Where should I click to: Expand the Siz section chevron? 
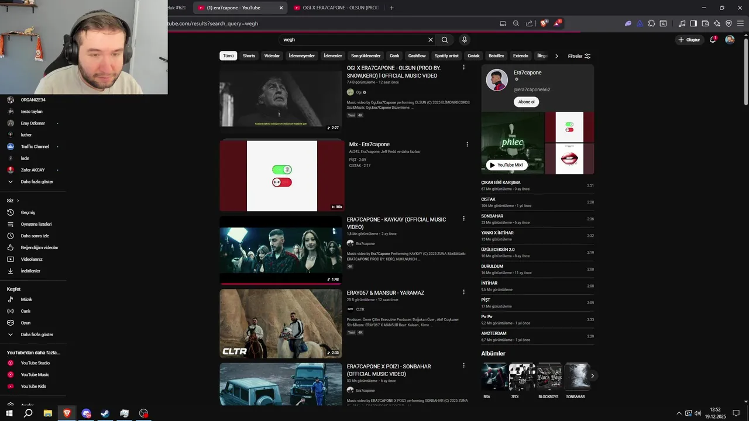(x=18, y=201)
